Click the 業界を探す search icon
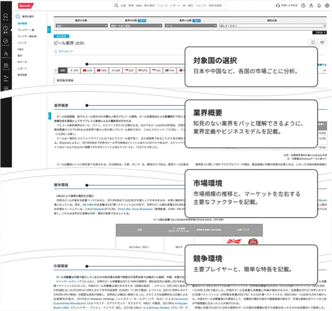 [18, 16]
